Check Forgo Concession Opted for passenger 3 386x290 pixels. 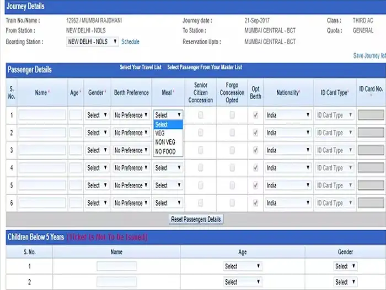tap(232, 150)
